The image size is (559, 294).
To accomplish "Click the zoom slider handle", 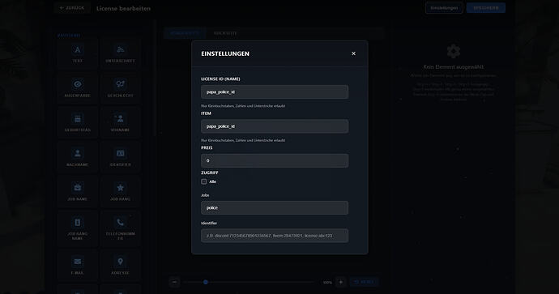I will pyautogui.click(x=205, y=282).
